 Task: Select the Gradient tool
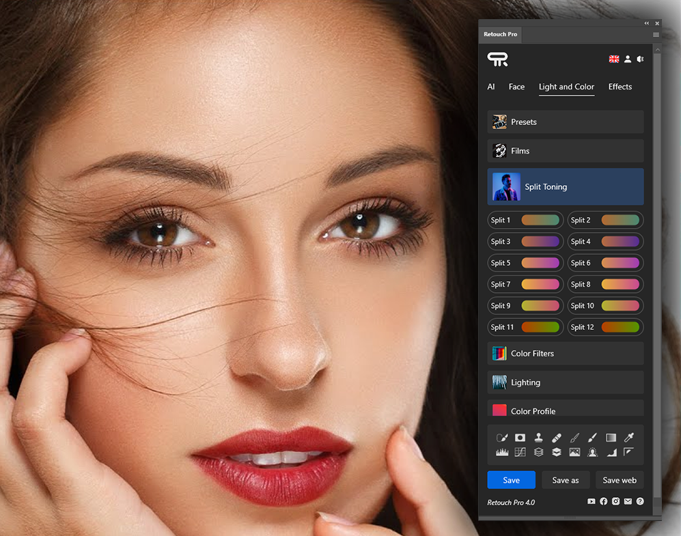611,438
